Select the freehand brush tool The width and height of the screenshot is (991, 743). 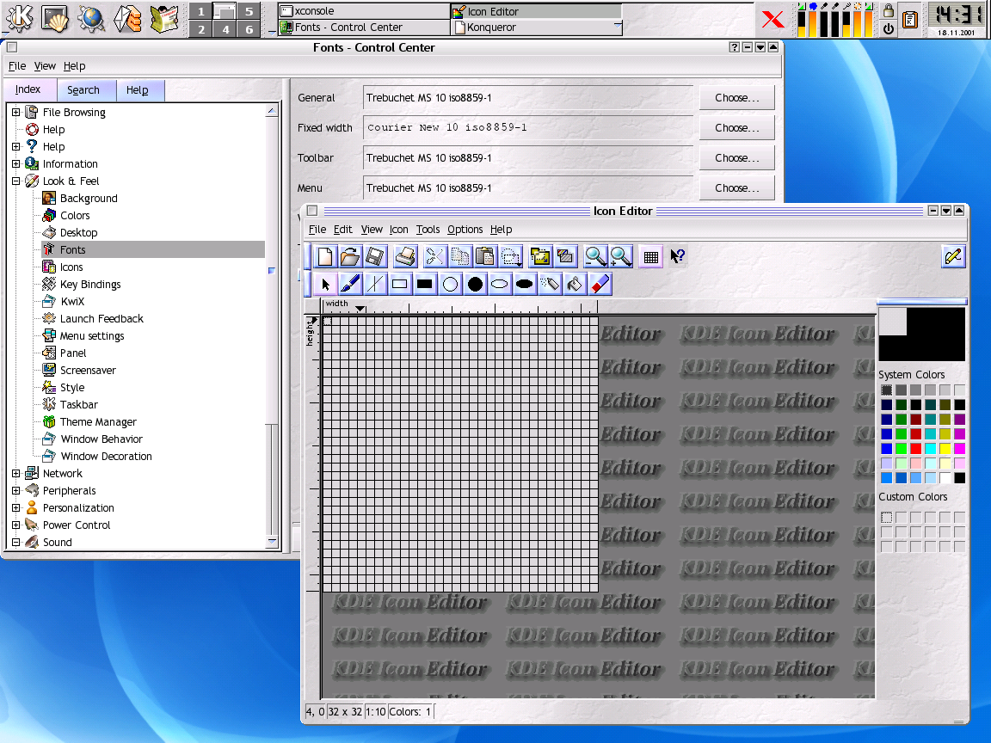[349, 285]
